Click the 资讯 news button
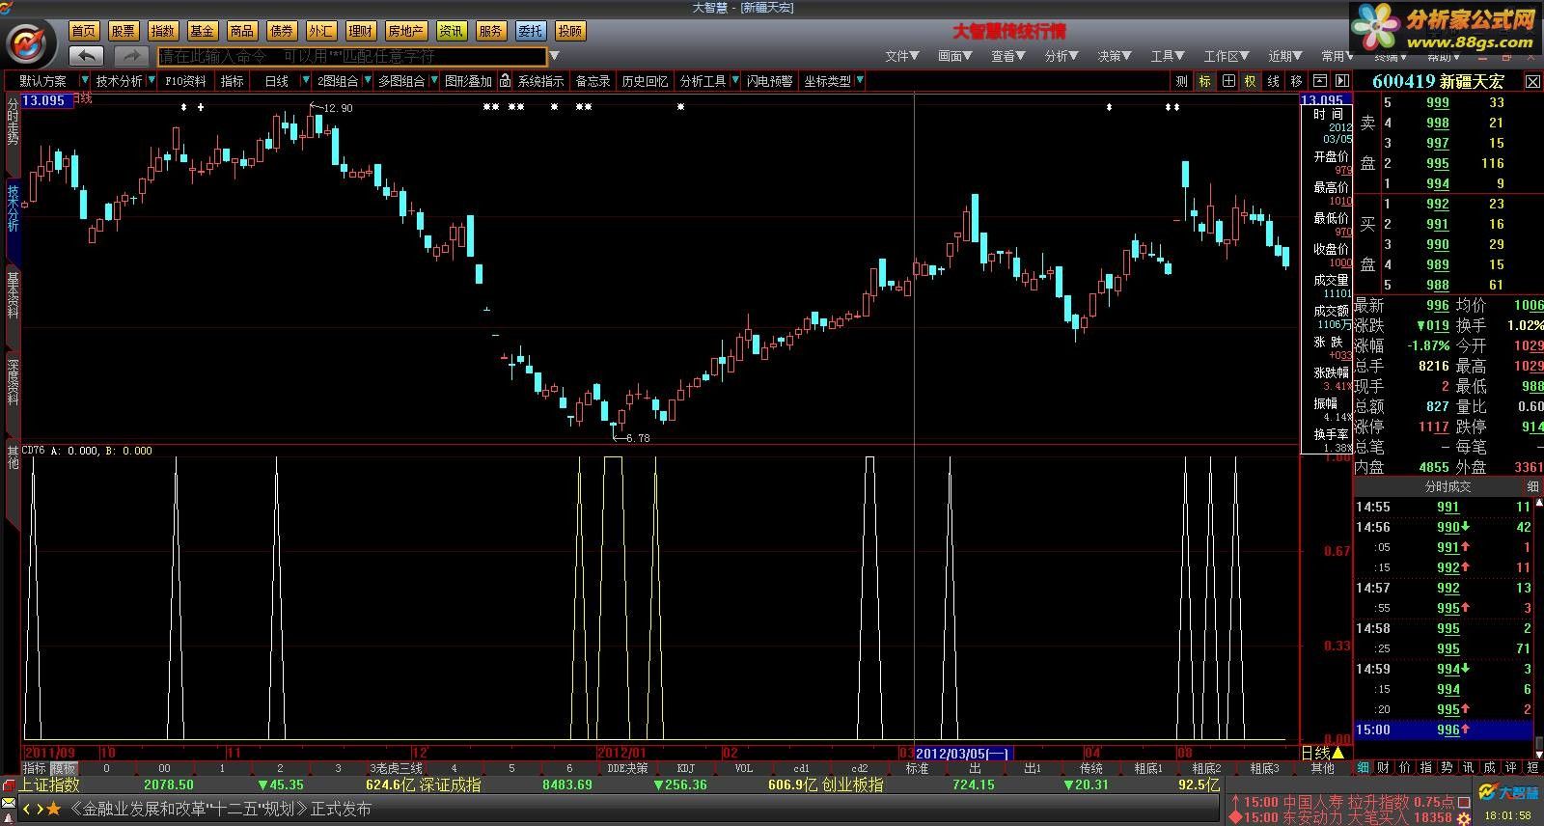1544x826 pixels. click(451, 31)
